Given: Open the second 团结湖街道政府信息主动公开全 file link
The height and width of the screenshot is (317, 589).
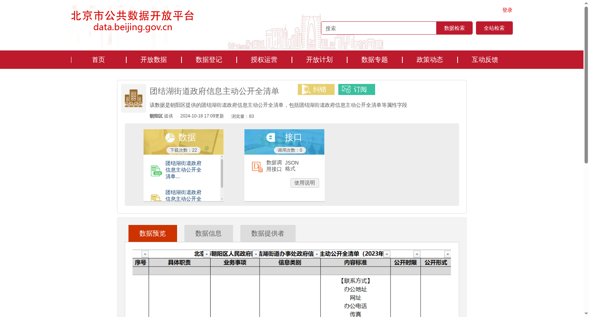Looking at the screenshot, I should click(183, 196).
